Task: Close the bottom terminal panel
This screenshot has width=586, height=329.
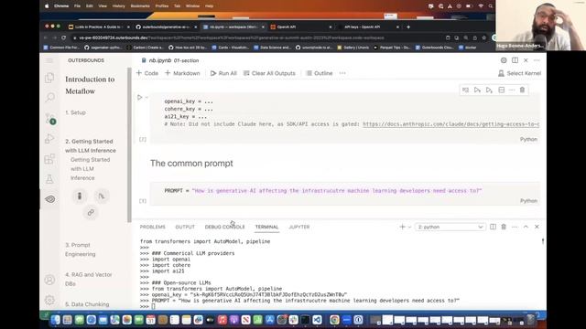Action: pos(537,227)
